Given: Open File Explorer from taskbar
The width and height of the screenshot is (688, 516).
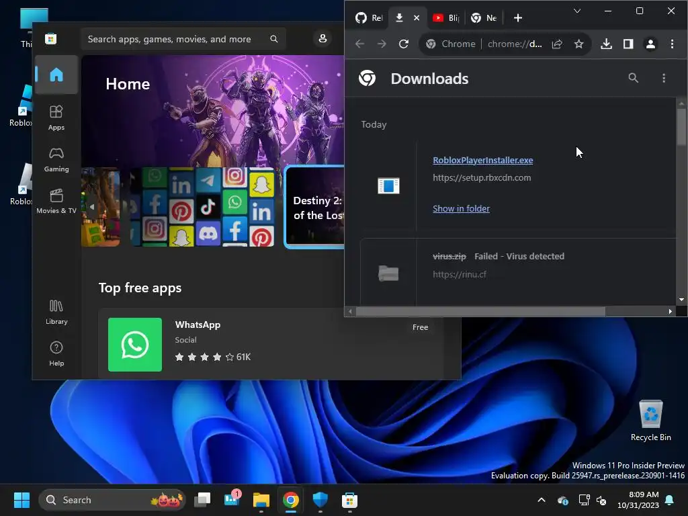Looking at the screenshot, I should coord(261,500).
